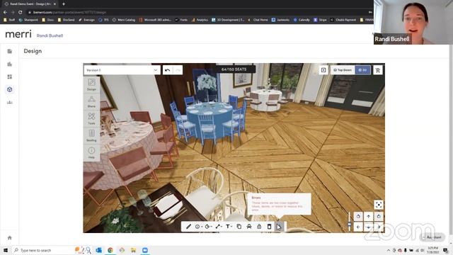Click the lock item icon
Viewport: 453px width, 255px height.
(259, 227)
